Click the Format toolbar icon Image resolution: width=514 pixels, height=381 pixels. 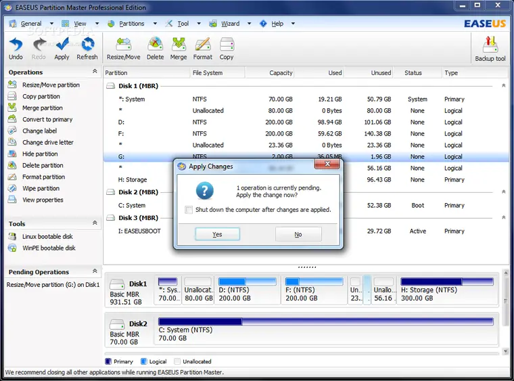[203, 46]
